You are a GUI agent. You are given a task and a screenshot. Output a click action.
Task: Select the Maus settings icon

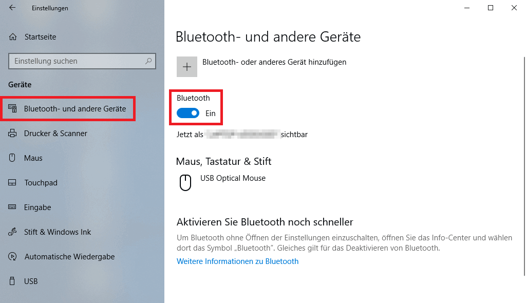(x=11, y=158)
